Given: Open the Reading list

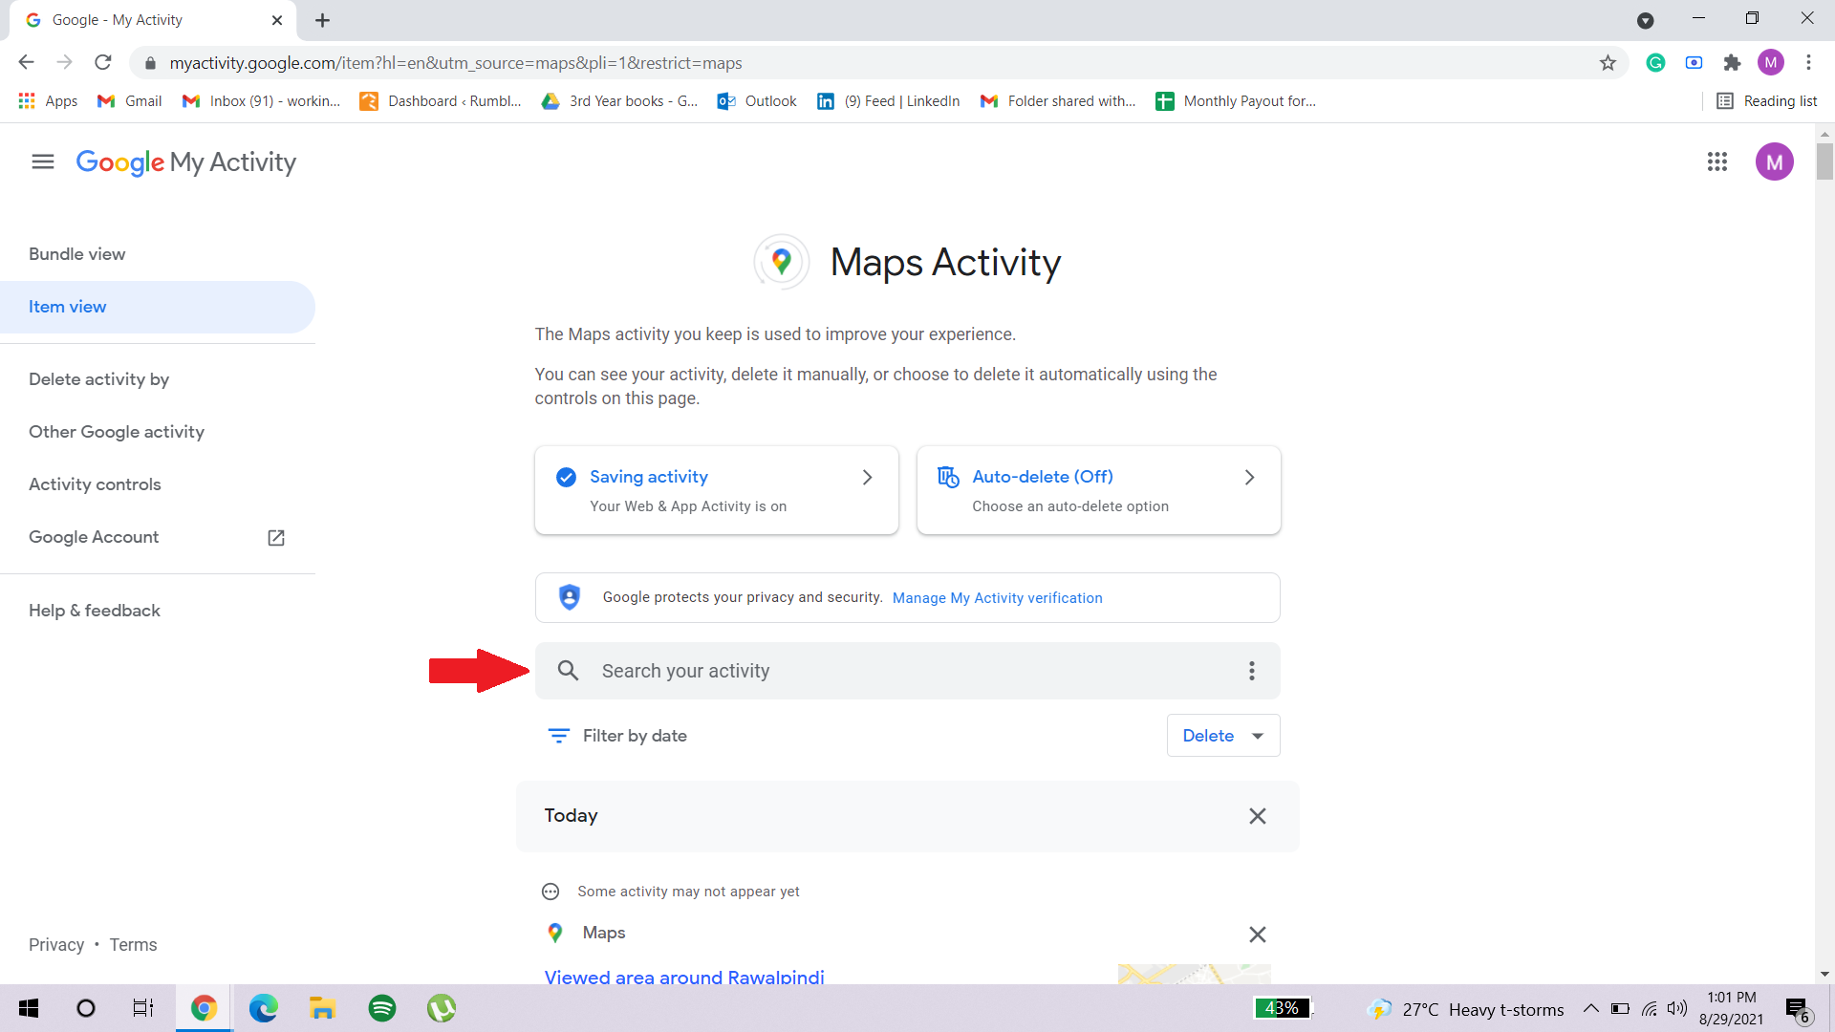Looking at the screenshot, I should 1767,101.
